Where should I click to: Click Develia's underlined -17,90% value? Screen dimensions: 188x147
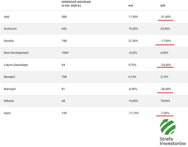166,41
